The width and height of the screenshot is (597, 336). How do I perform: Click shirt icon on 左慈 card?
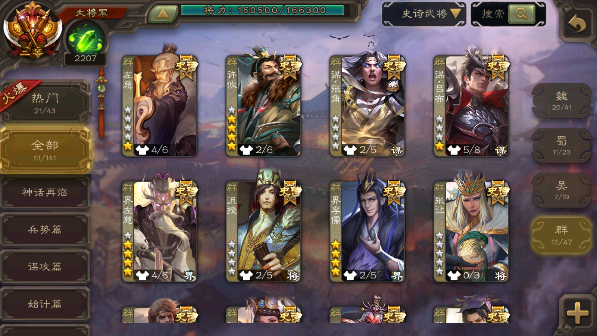[x=142, y=150]
